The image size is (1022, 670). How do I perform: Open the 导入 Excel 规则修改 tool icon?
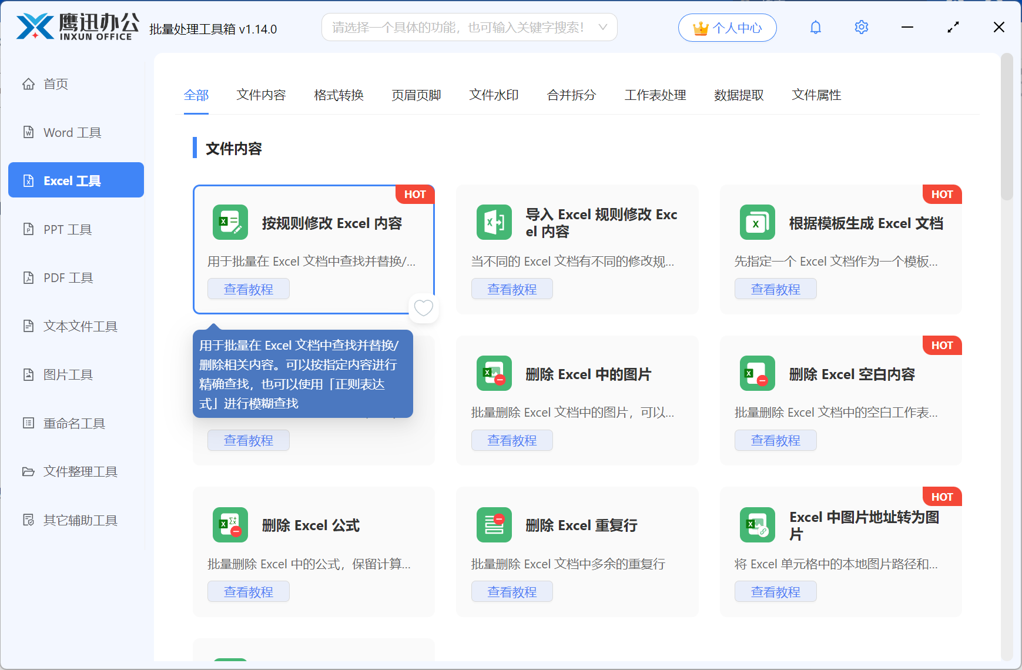point(494,223)
